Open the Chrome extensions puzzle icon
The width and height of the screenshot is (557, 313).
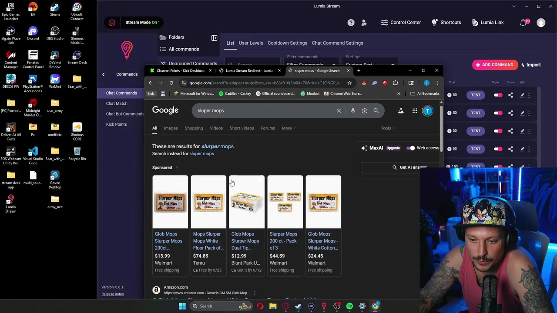pyautogui.click(x=396, y=83)
